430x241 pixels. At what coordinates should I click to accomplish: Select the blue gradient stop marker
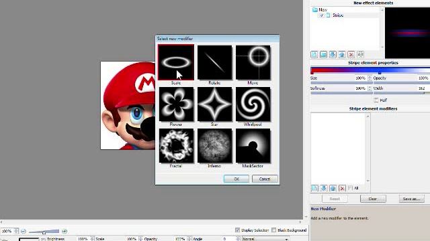380,73
